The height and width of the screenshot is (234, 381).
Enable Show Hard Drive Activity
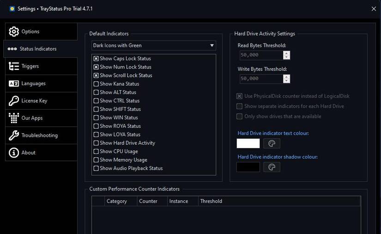coord(96,143)
